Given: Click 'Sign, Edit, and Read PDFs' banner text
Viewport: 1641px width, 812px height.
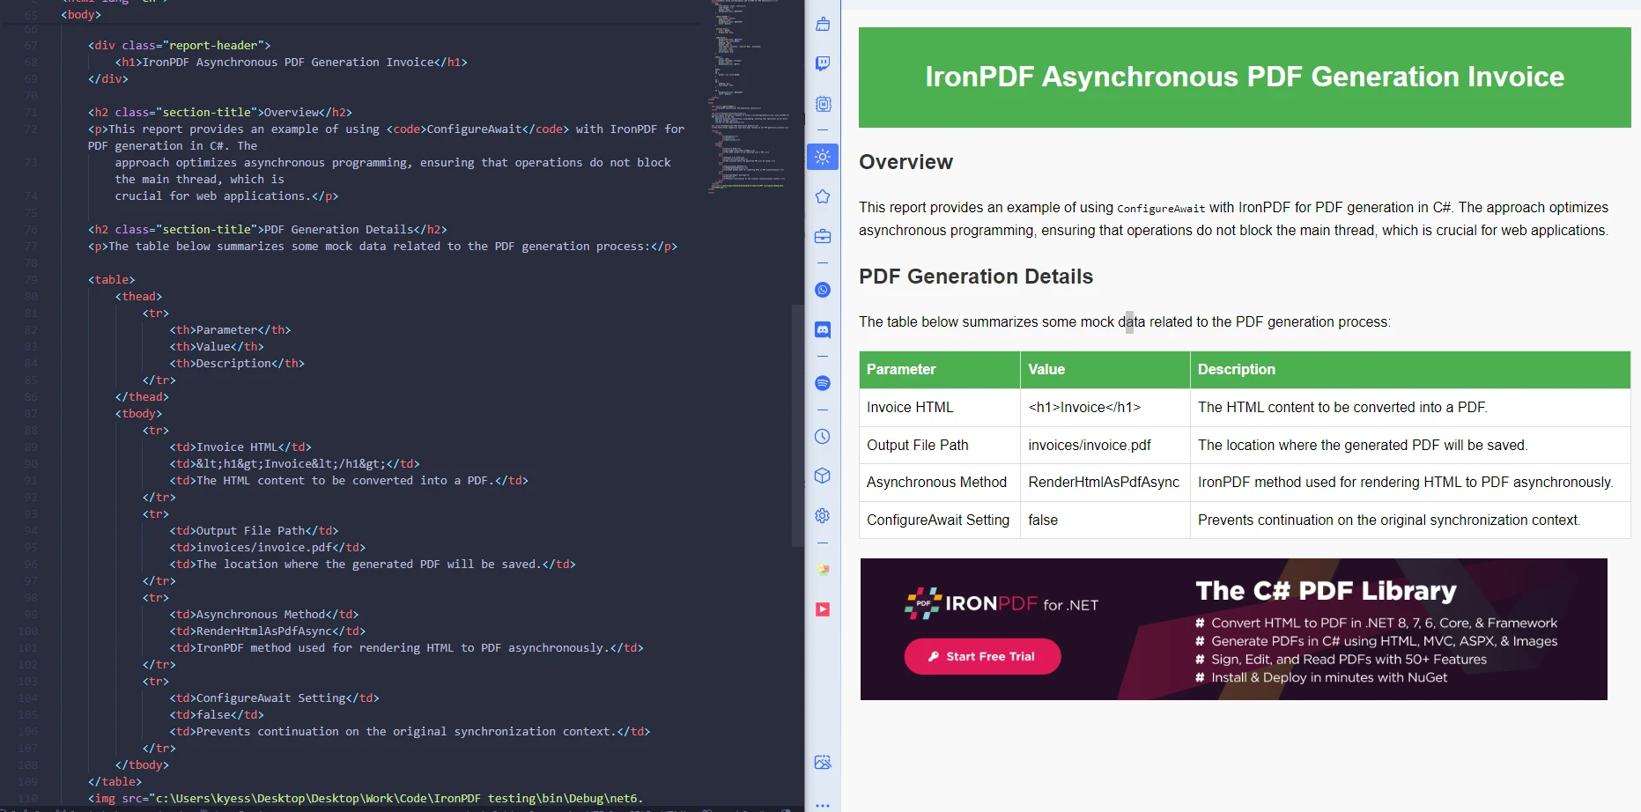Looking at the screenshot, I should coord(1349,659).
